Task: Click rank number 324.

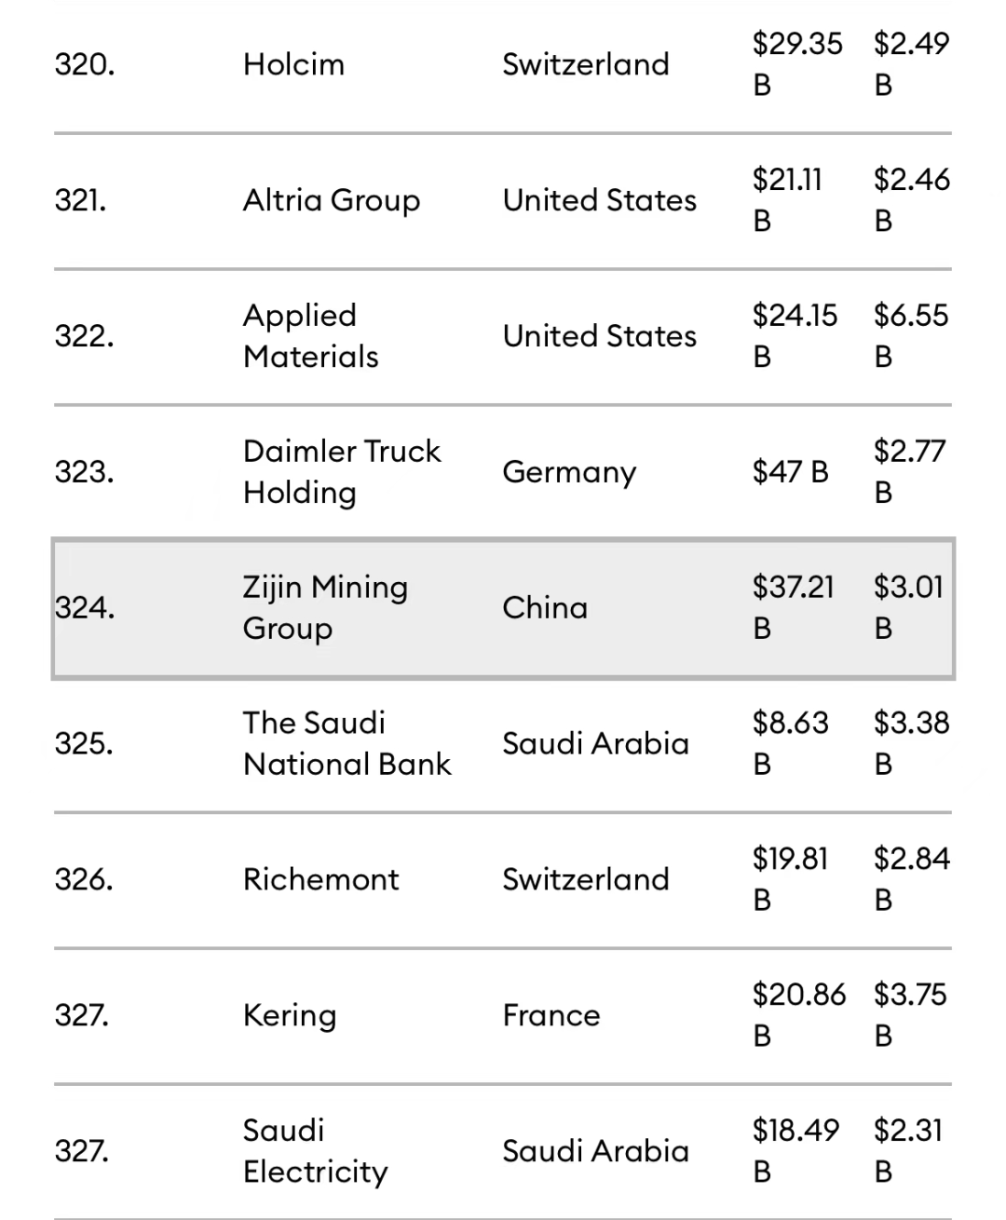Action: pos(85,608)
